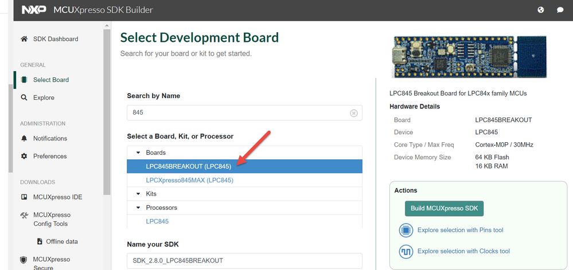Click the Notifications bell icon
This screenshot has width=573, height=270.
(24, 139)
